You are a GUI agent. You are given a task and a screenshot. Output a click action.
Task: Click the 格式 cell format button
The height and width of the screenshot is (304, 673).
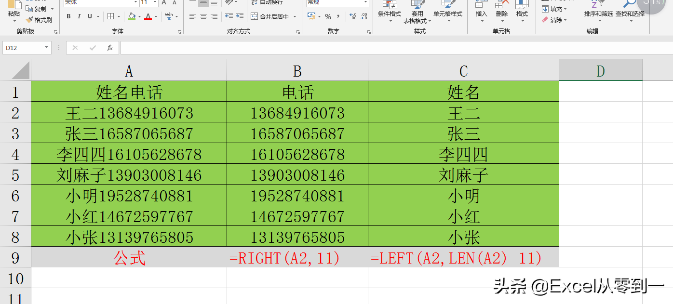(x=522, y=10)
